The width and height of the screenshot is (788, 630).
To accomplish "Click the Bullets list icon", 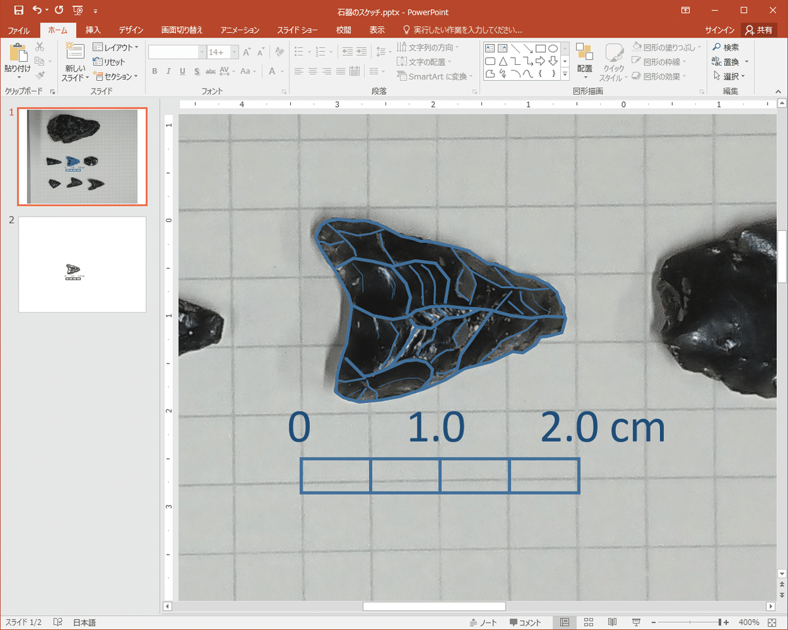I will pyautogui.click(x=299, y=52).
